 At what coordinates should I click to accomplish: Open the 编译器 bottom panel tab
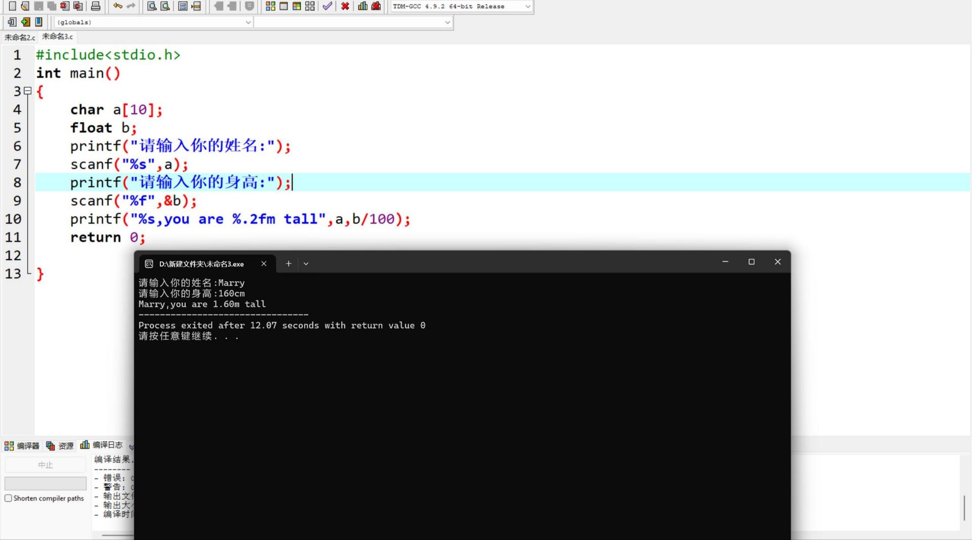point(22,446)
